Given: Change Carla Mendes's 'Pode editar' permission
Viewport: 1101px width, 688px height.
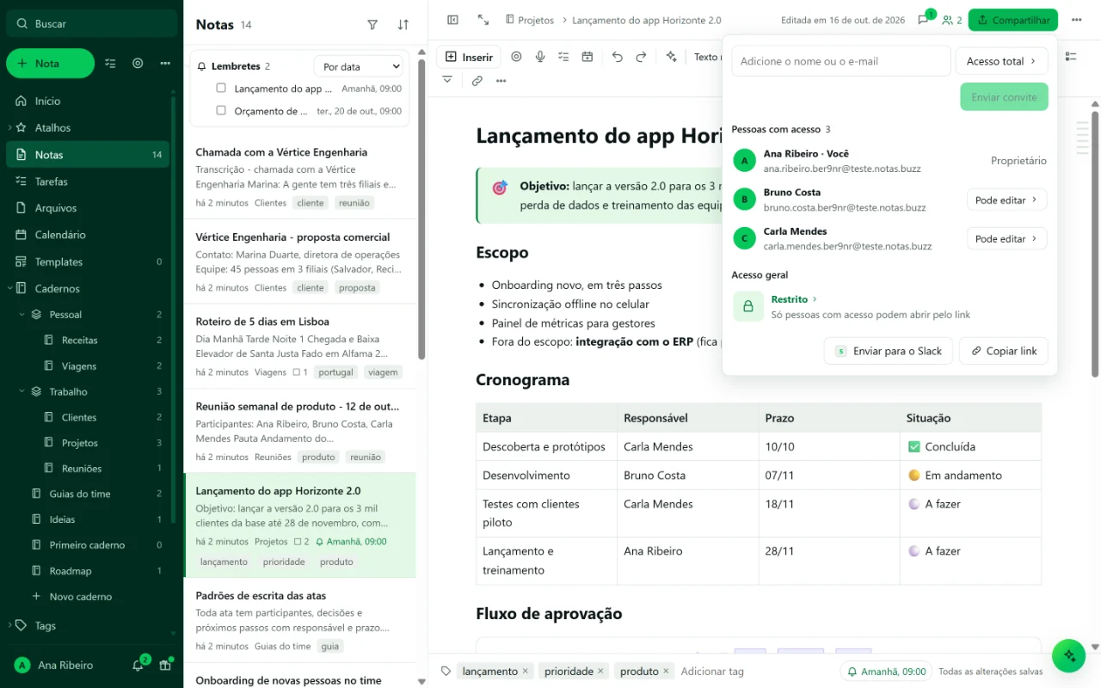Looking at the screenshot, I should pyautogui.click(x=1006, y=238).
